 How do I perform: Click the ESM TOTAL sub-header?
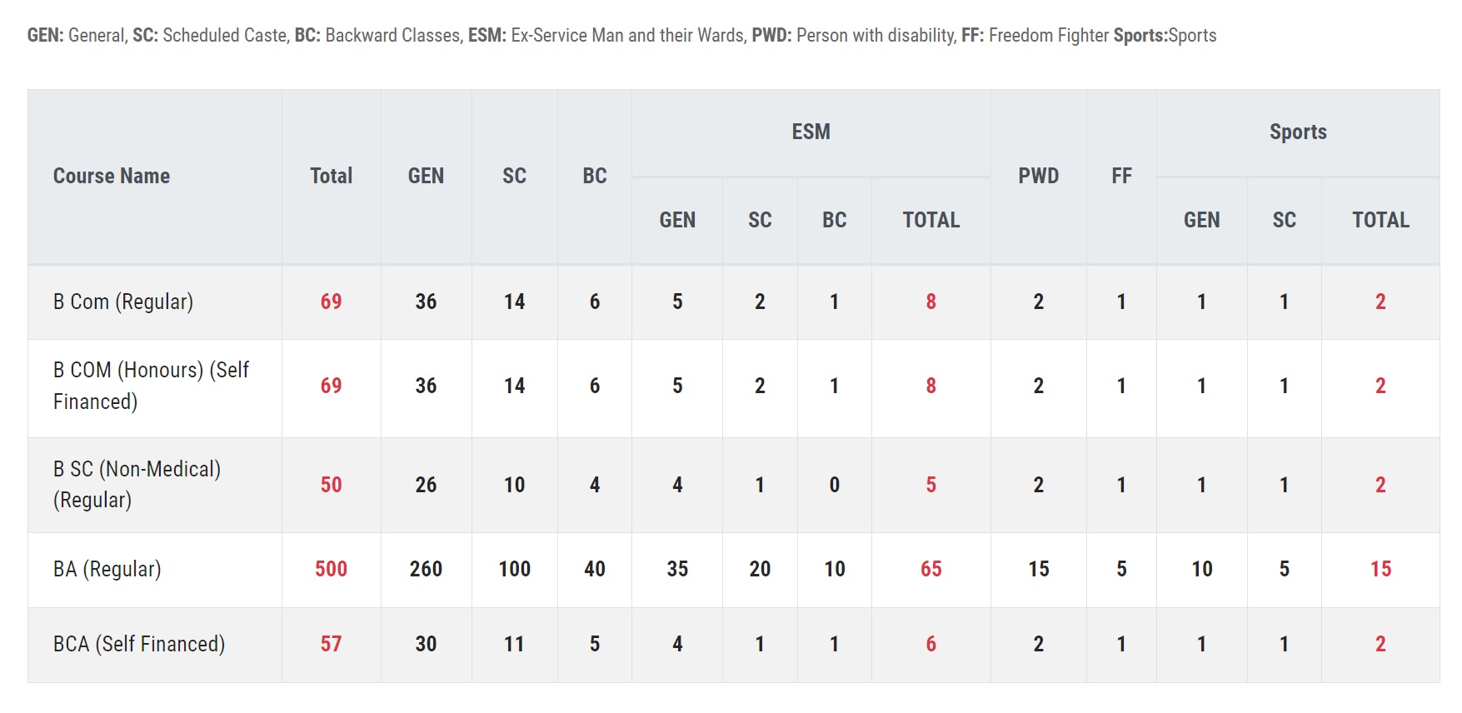pyautogui.click(x=931, y=220)
